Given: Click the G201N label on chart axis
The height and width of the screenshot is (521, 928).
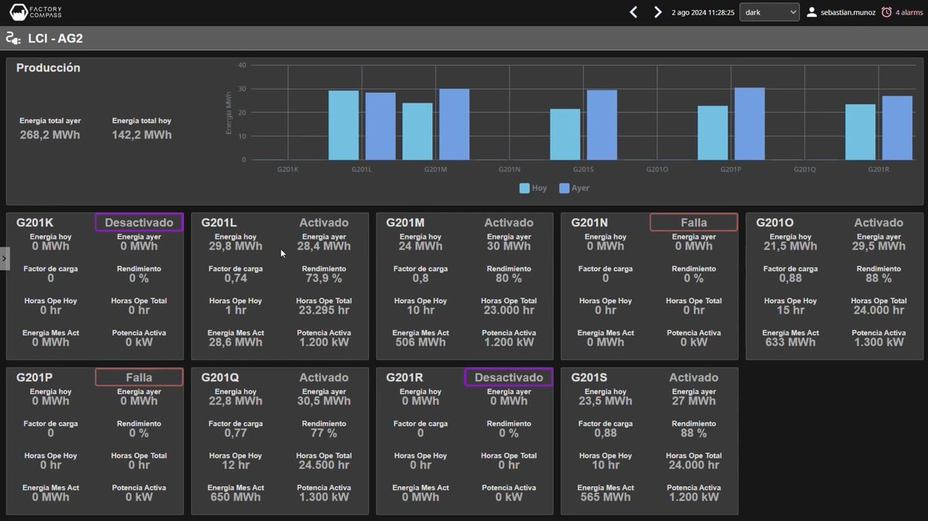Looking at the screenshot, I should point(510,169).
